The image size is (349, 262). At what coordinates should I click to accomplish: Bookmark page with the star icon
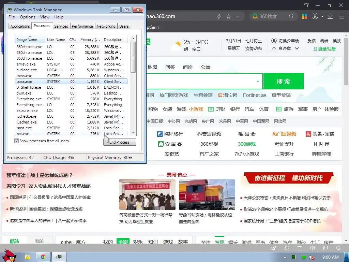[228, 16]
